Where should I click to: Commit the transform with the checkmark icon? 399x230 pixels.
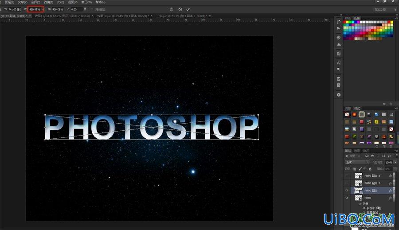click(188, 9)
